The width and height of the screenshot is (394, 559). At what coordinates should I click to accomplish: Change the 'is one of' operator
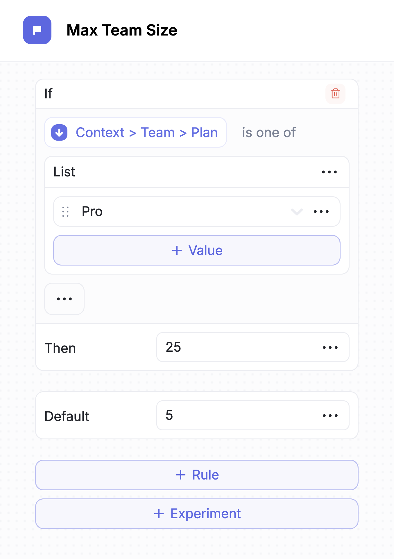(x=269, y=132)
